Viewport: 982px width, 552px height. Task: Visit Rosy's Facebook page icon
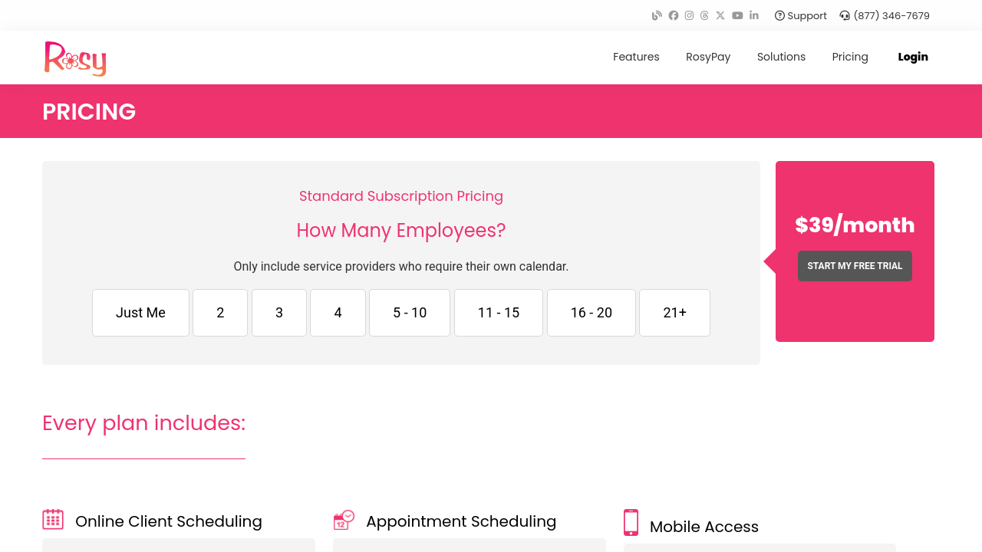tap(674, 15)
